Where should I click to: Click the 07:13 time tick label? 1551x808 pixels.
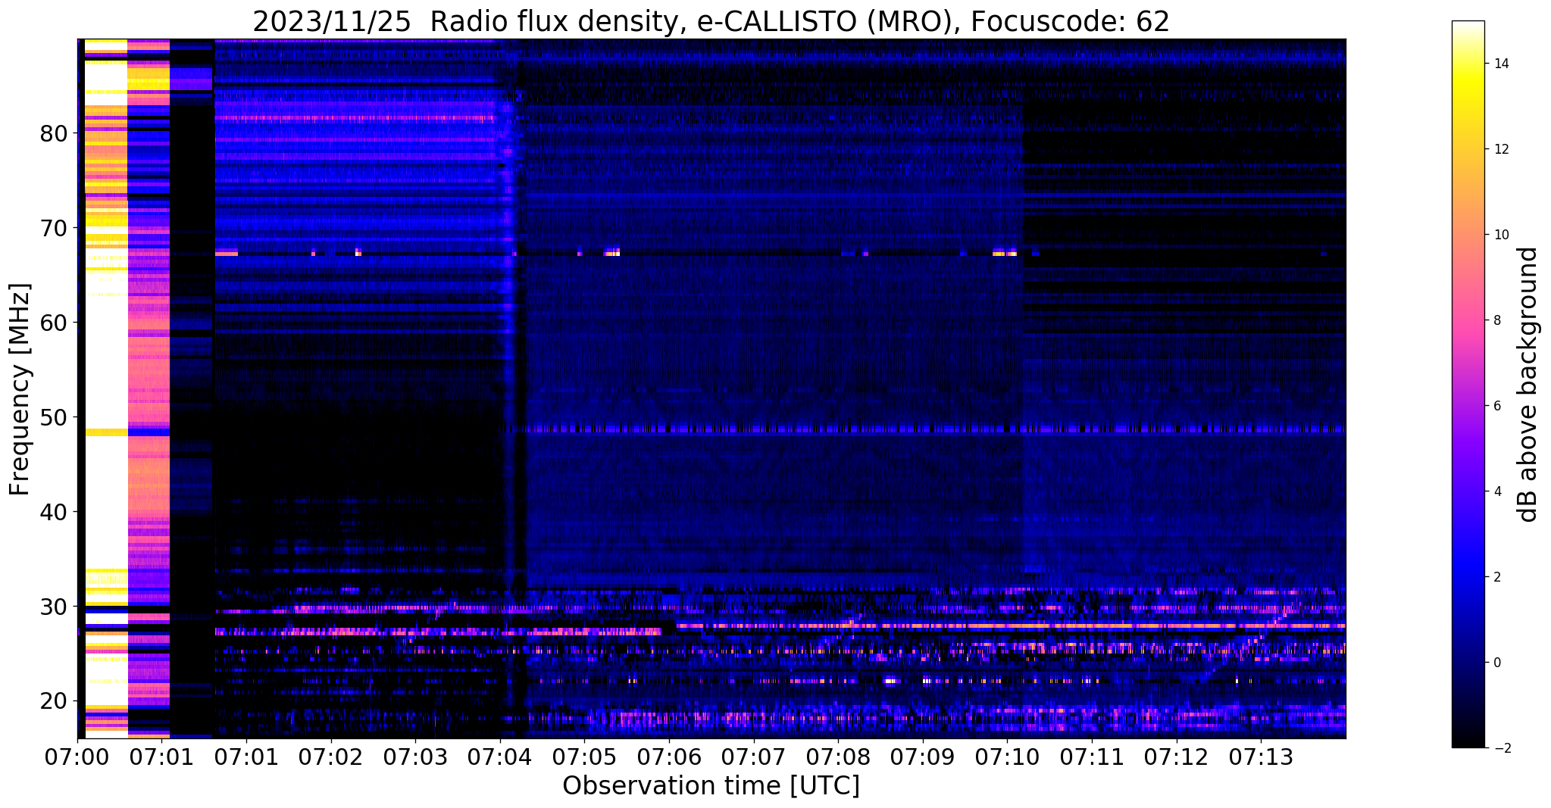(x=1261, y=757)
